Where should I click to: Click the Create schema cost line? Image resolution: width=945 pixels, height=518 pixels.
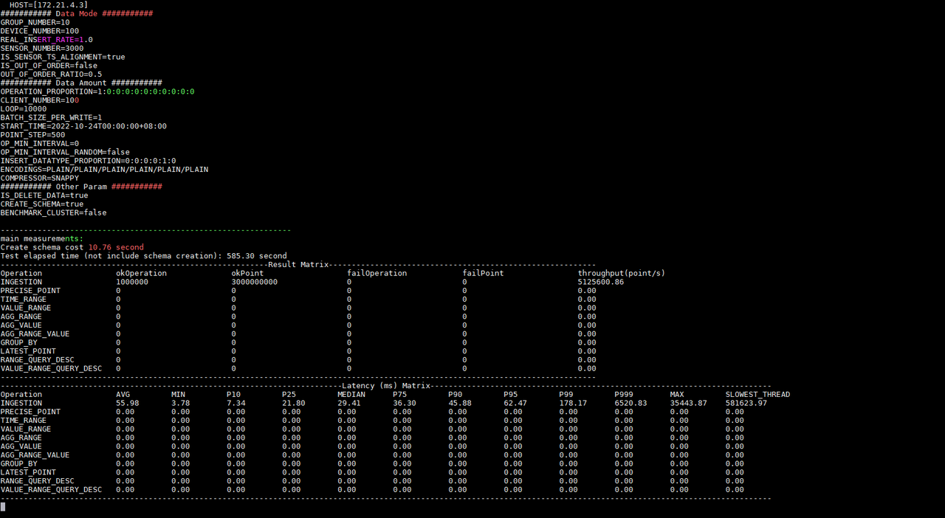72,247
